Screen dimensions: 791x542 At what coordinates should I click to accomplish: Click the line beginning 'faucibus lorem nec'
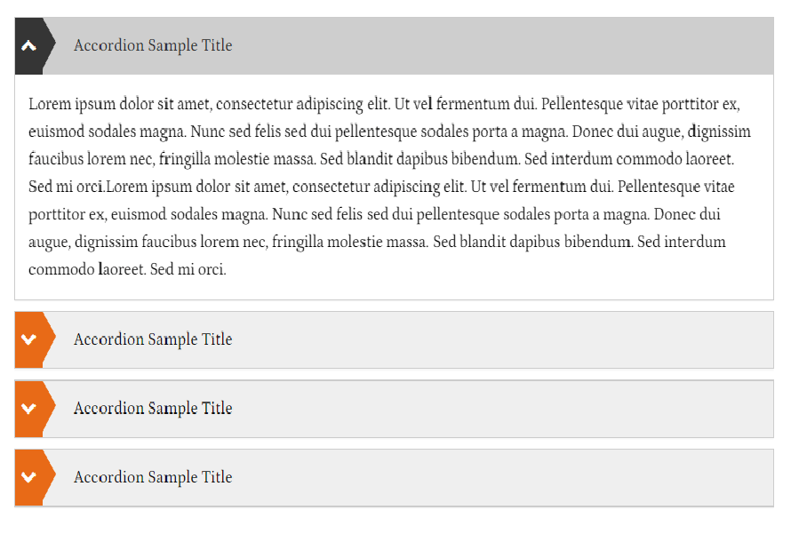click(381, 159)
